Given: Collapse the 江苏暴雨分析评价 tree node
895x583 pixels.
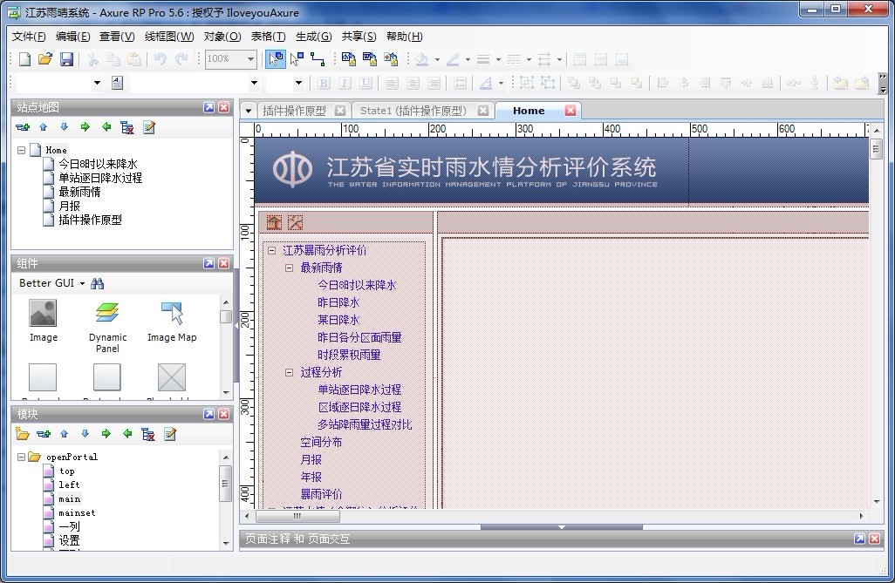Looking at the screenshot, I should click(271, 250).
